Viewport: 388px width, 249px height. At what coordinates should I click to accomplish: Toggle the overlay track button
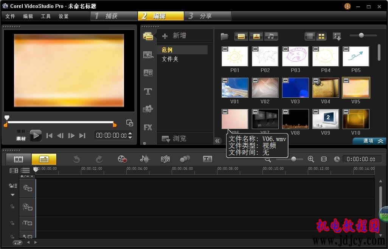click(x=28, y=207)
